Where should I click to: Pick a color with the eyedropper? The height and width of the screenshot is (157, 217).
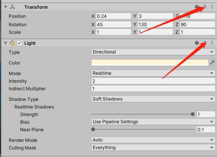[x=212, y=63]
